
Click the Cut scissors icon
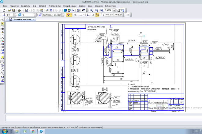[34, 10]
